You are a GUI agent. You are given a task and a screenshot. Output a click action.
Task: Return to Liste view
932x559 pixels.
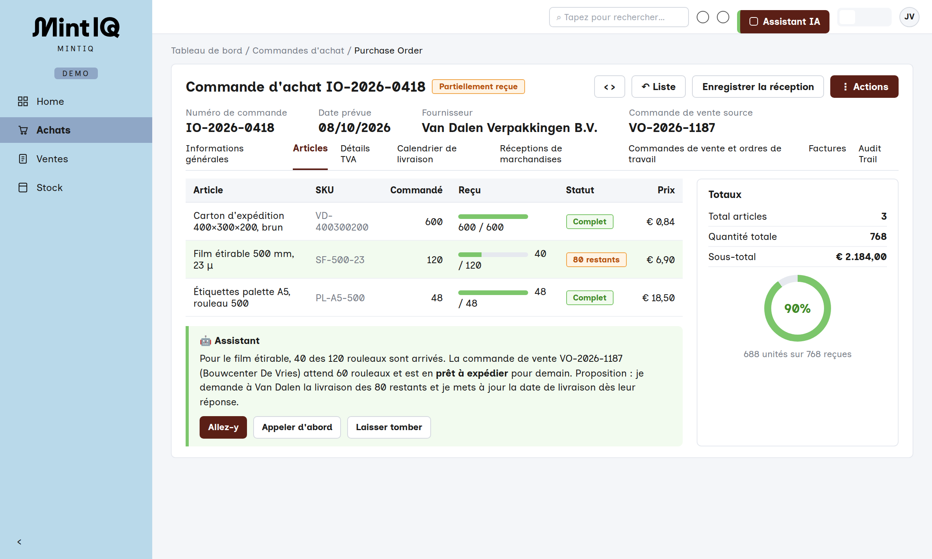[659, 87]
